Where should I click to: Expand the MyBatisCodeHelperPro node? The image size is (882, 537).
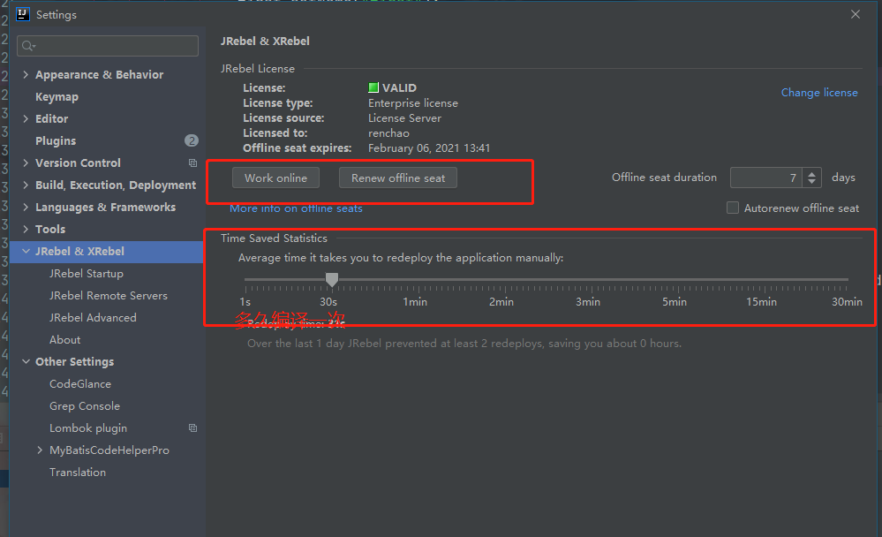40,450
